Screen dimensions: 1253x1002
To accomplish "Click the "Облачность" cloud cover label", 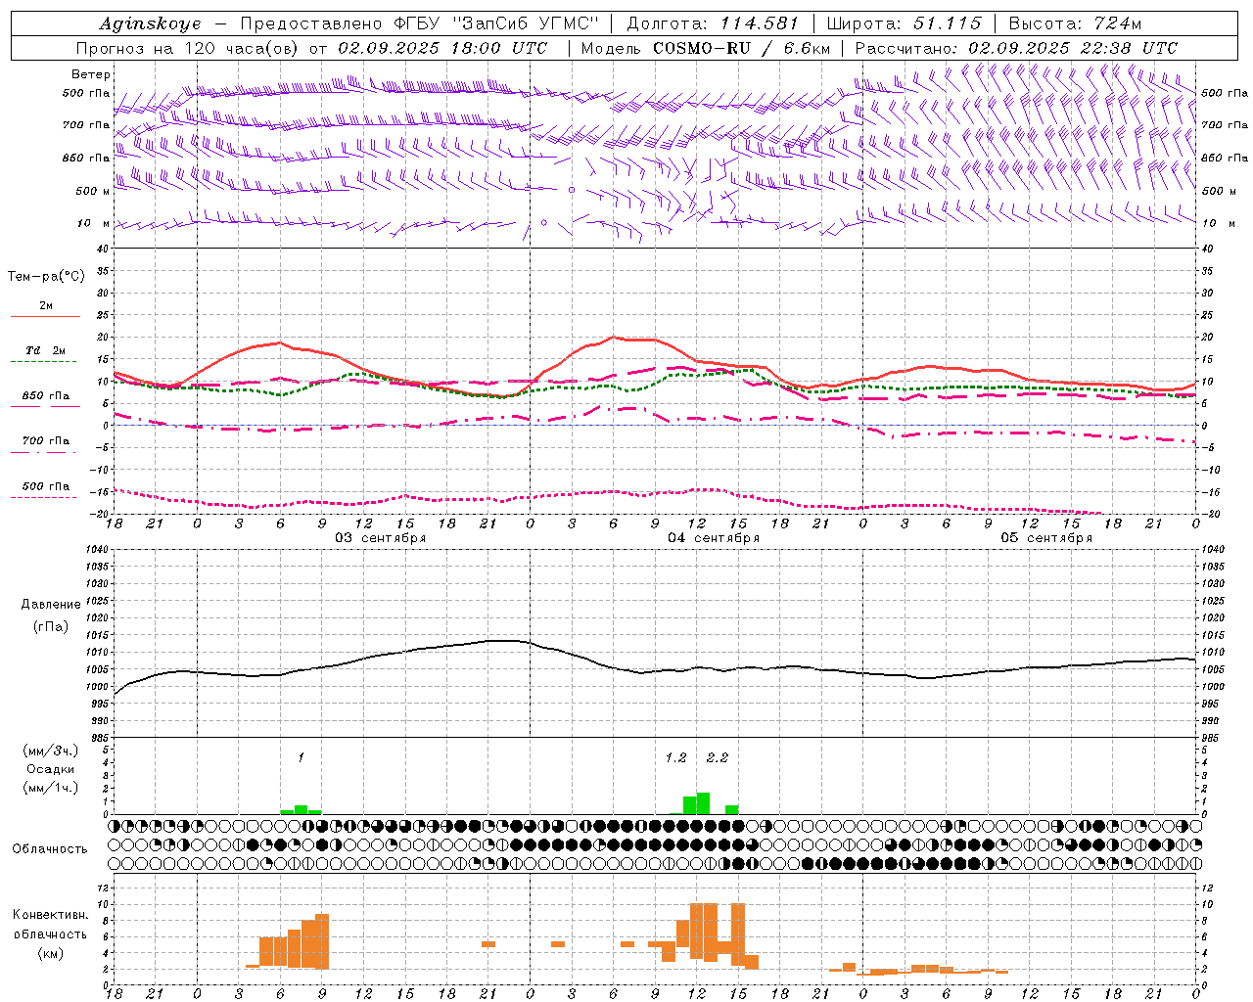I will [50, 849].
